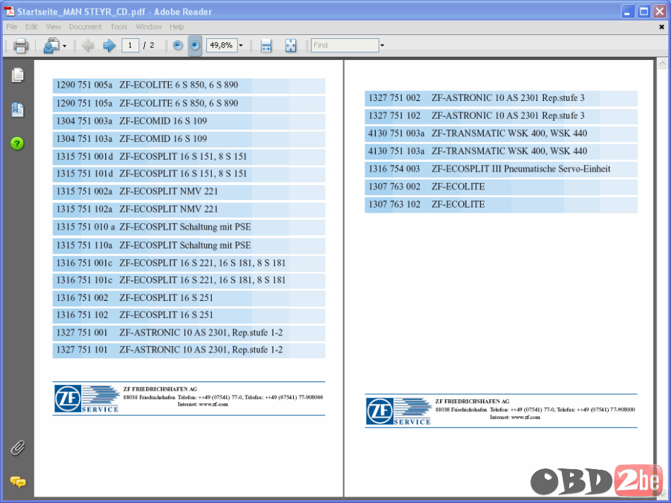Select row 1316 751 101c ZF-ECOSPLIT 16 S 221
Viewport: 671px width, 503px height.
(x=189, y=281)
